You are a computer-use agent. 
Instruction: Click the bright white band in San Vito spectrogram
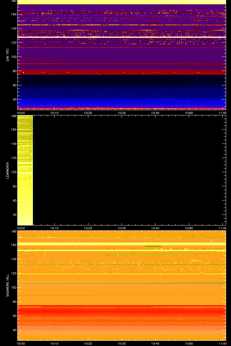(122, 37)
